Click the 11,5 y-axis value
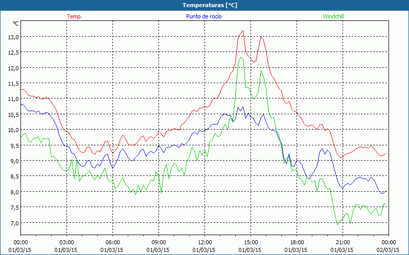The width and height of the screenshot is (409, 255). click(13, 84)
